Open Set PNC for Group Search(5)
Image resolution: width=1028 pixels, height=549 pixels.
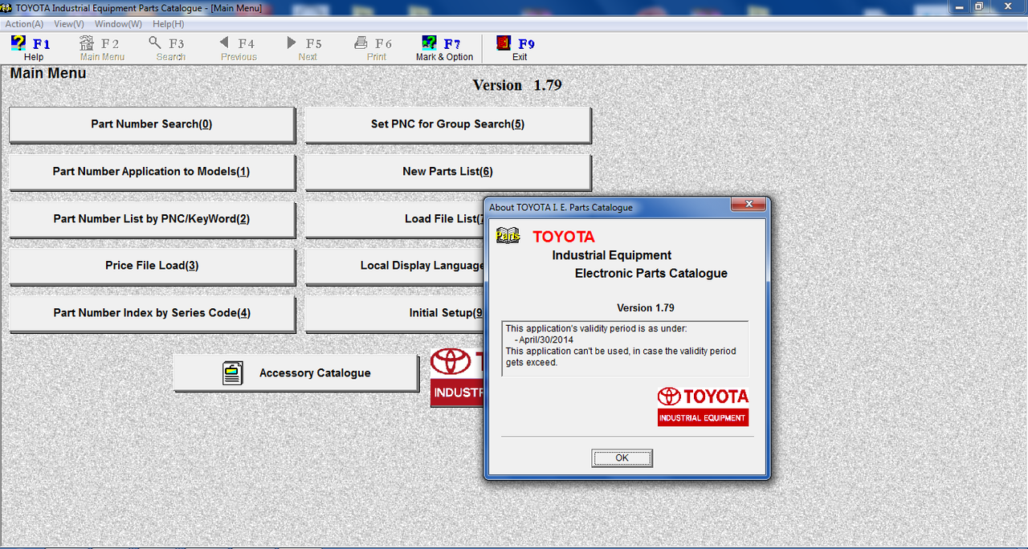pyautogui.click(x=447, y=124)
